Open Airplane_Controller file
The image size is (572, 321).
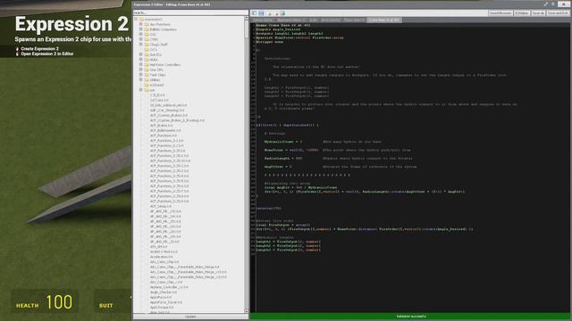[x=169, y=287]
